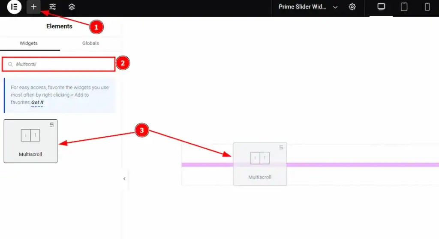Switch to mobile preview mode
439x239 pixels.
pyautogui.click(x=427, y=7)
